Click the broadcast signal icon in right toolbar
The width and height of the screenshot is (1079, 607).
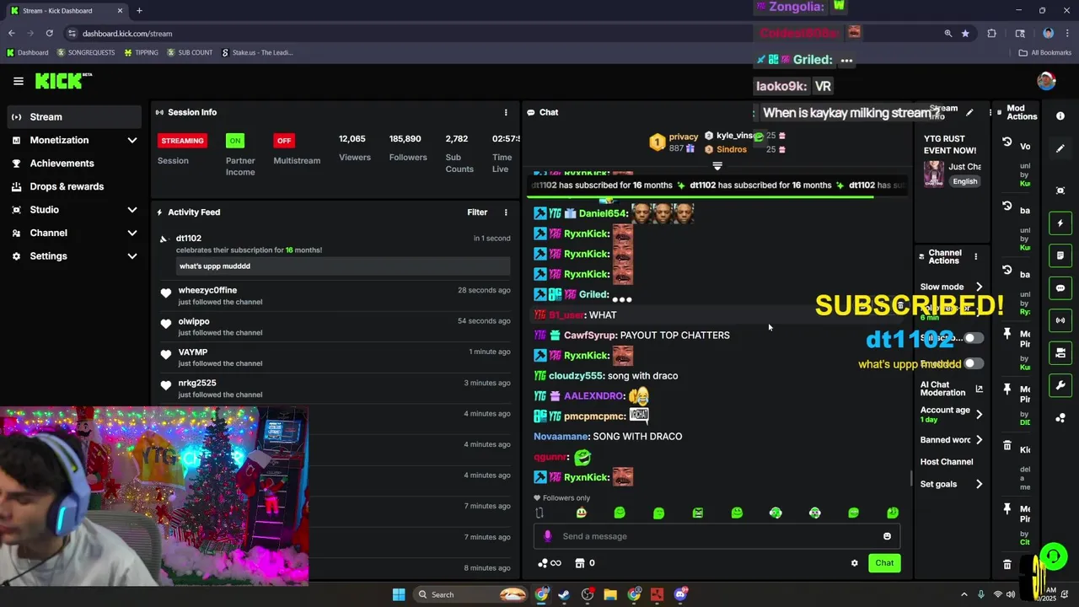[1060, 320]
